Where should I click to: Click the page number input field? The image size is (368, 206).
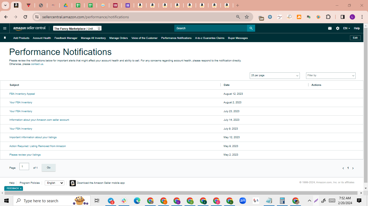(x=24, y=167)
